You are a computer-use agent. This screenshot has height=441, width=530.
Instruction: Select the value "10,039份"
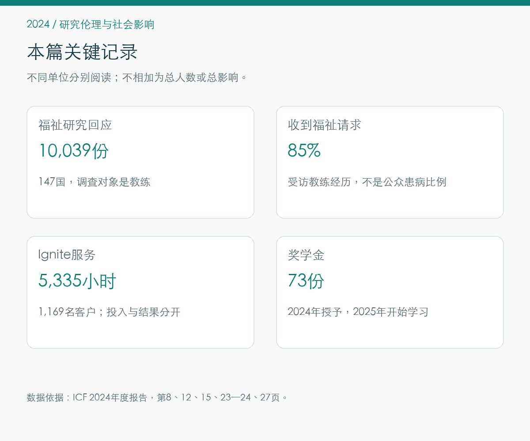[x=73, y=150]
